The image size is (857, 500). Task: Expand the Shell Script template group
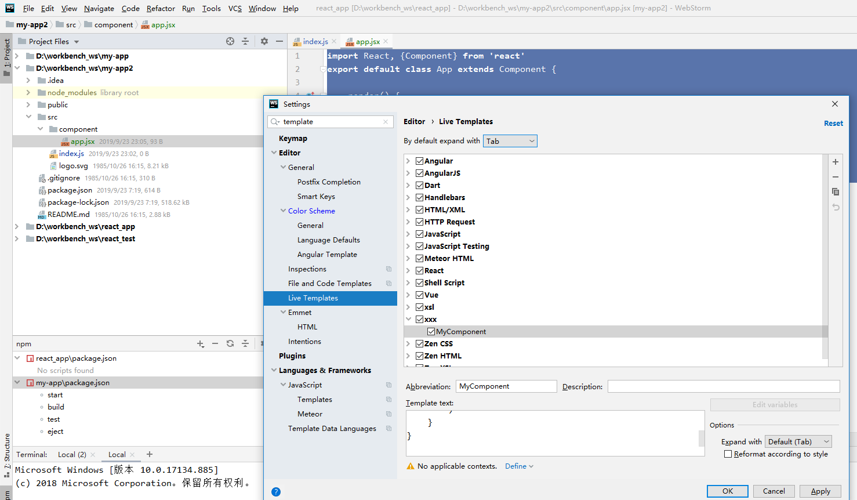point(408,283)
